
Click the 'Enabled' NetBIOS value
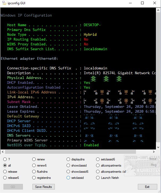coord(91,145)
